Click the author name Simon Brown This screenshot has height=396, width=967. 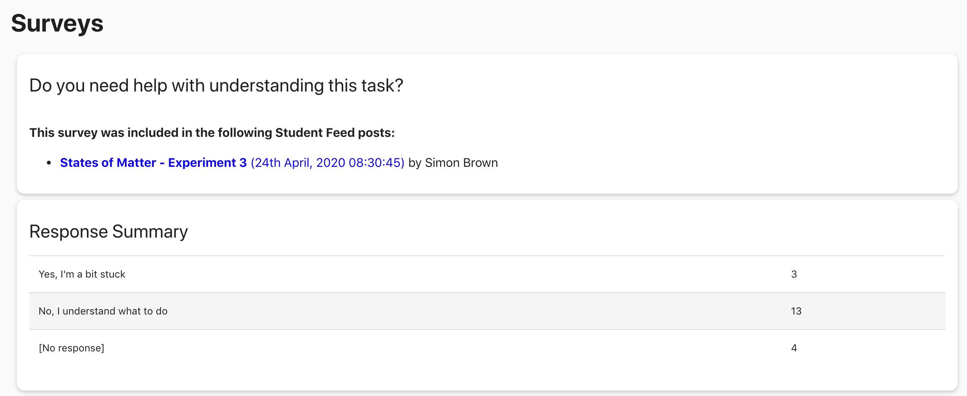tap(461, 163)
